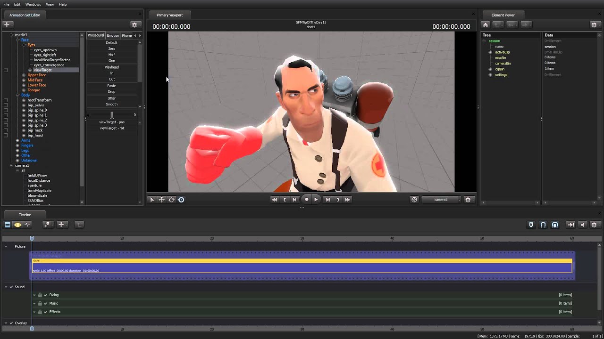Apply the Zero preset
604x339 pixels.
[111, 49]
